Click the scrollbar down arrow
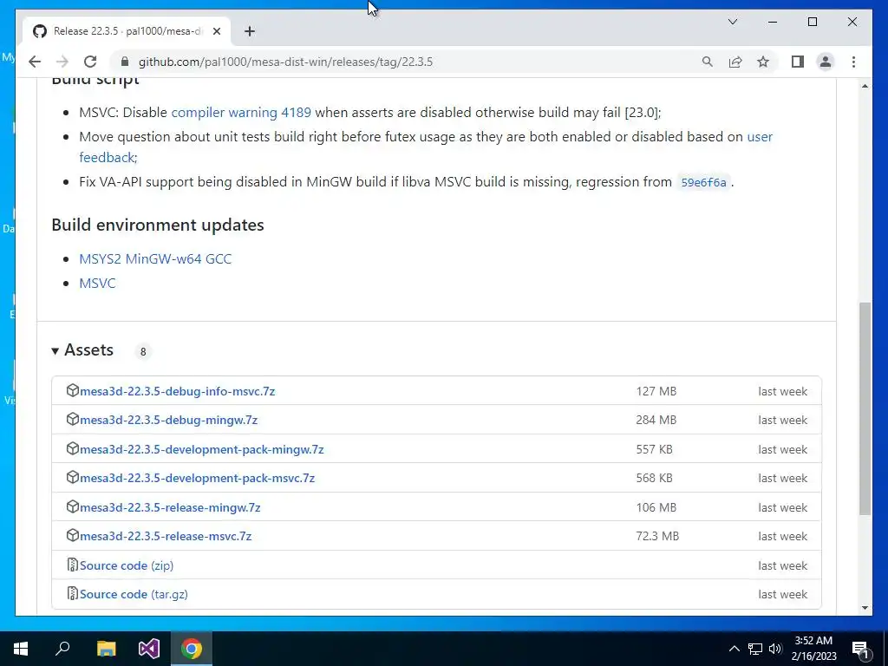888x666 pixels. pyautogui.click(x=865, y=608)
